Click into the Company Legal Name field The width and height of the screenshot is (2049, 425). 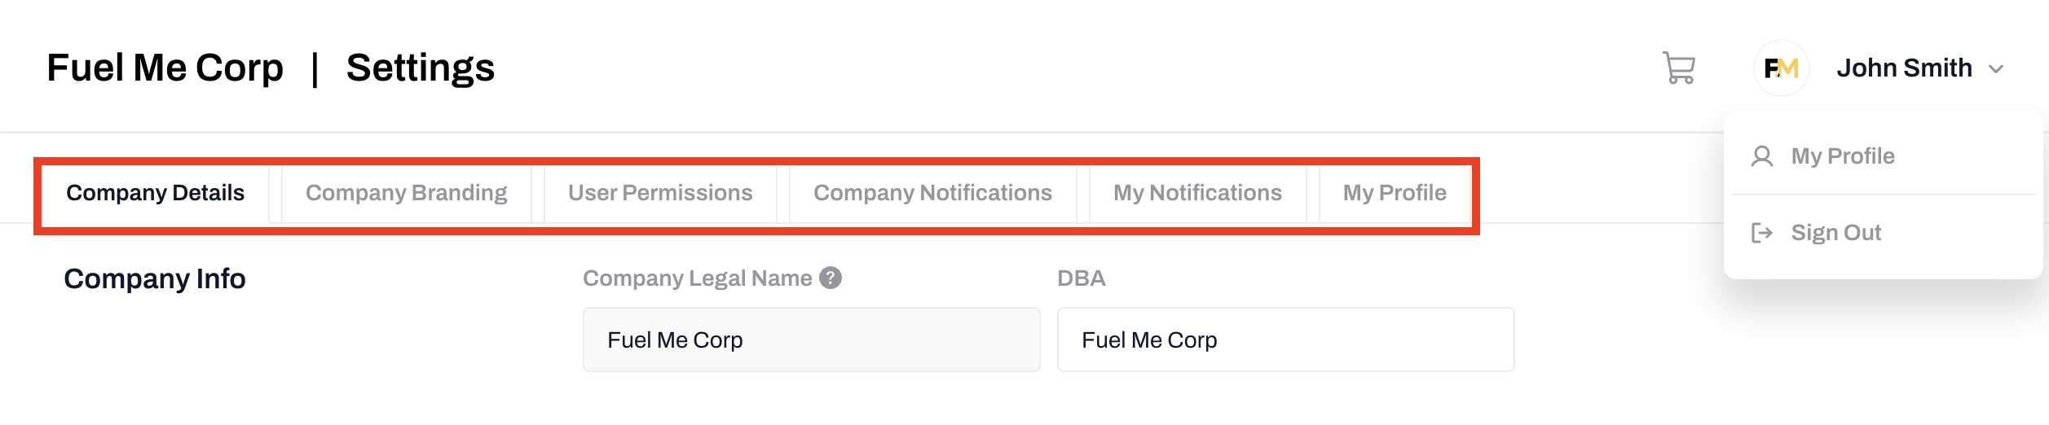point(811,340)
